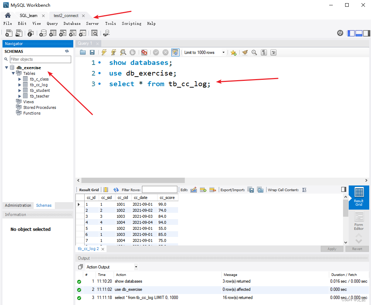
Task: Create a new function toolbar icon
Action: coord(82,33)
